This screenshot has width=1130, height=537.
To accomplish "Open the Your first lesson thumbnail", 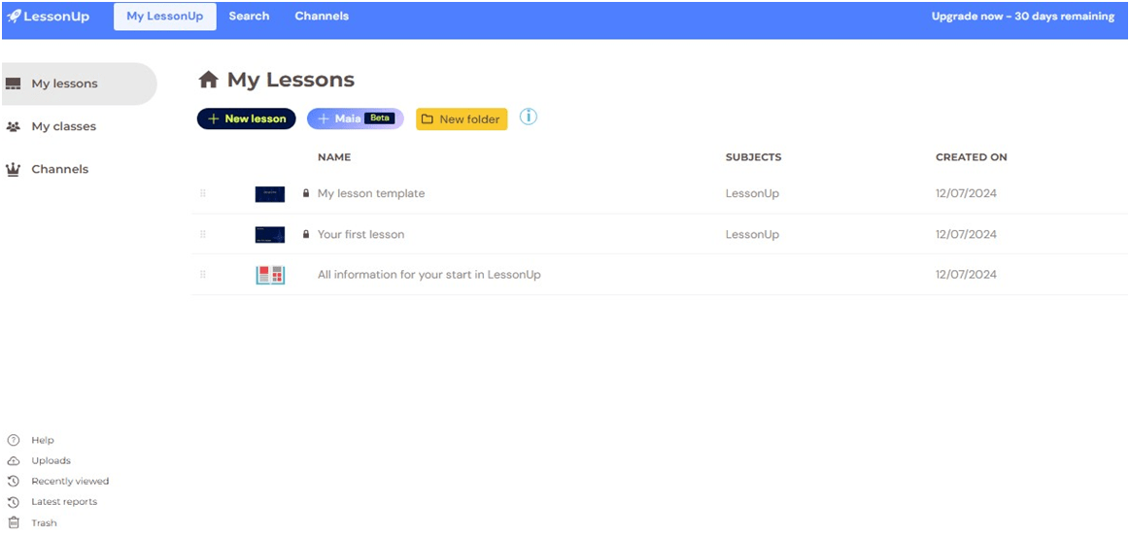I will click(x=270, y=235).
